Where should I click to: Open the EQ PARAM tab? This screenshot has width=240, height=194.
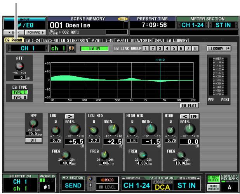pyautogui.click(x=14, y=40)
